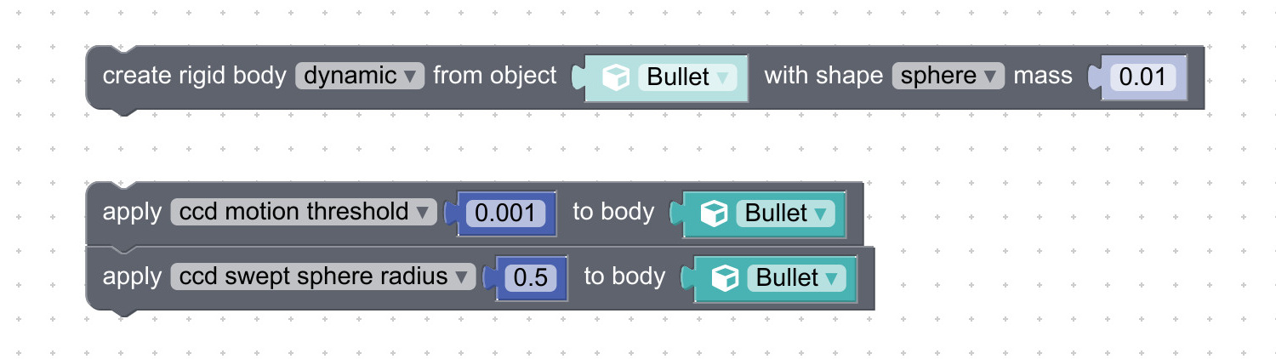Click cube icon in create rigid body block
Screen dimensions: 1276x359
point(615,77)
